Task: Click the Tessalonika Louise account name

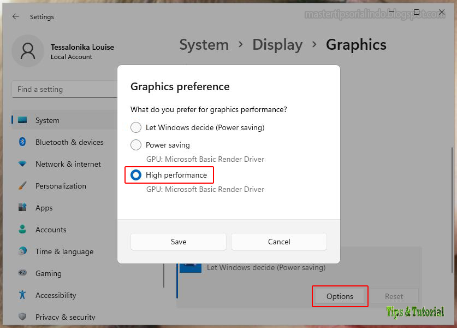Action: [82, 47]
